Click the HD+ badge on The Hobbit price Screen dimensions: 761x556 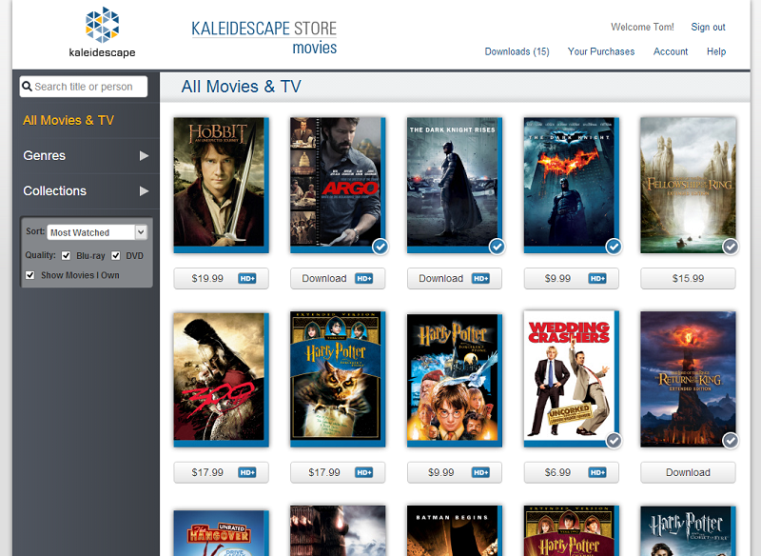click(x=247, y=278)
